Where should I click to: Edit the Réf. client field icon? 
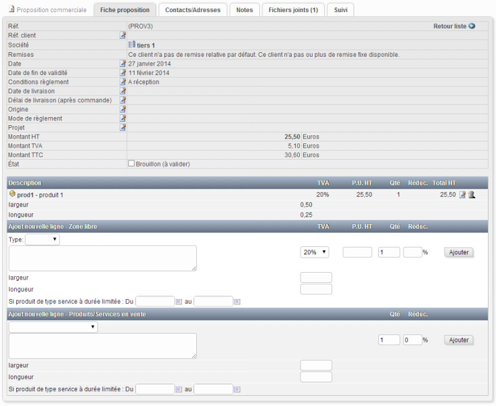click(122, 35)
